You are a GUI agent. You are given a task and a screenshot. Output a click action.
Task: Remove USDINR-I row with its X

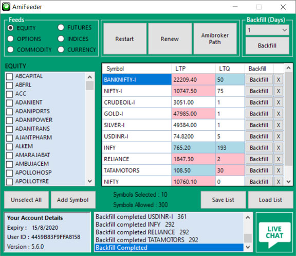[279, 136]
